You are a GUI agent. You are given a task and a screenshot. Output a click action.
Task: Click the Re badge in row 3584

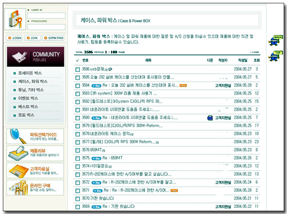click(96, 86)
